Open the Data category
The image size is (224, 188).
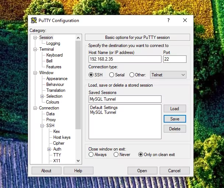click(x=50, y=114)
